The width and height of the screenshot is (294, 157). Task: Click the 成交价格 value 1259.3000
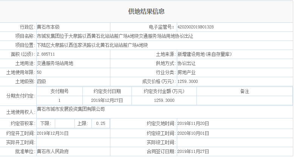pos(187,82)
